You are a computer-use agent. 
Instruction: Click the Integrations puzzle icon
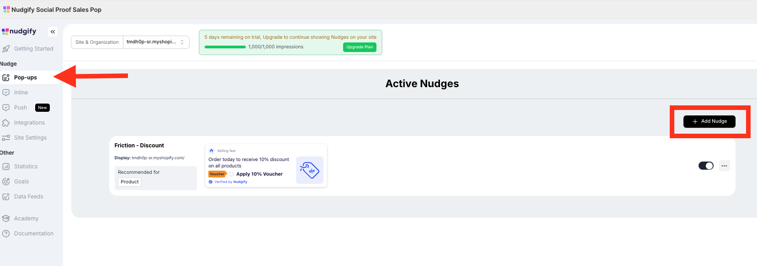(6, 123)
